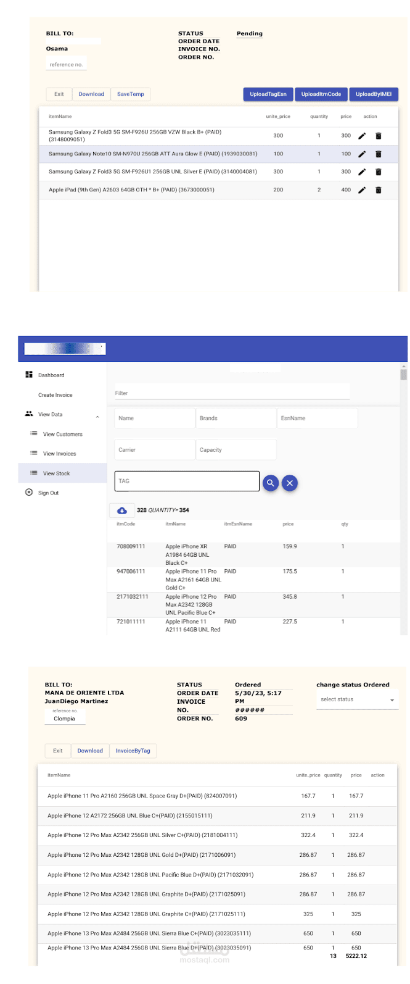
Task: Open the select status dropdown
Action: click(x=358, y=700)
